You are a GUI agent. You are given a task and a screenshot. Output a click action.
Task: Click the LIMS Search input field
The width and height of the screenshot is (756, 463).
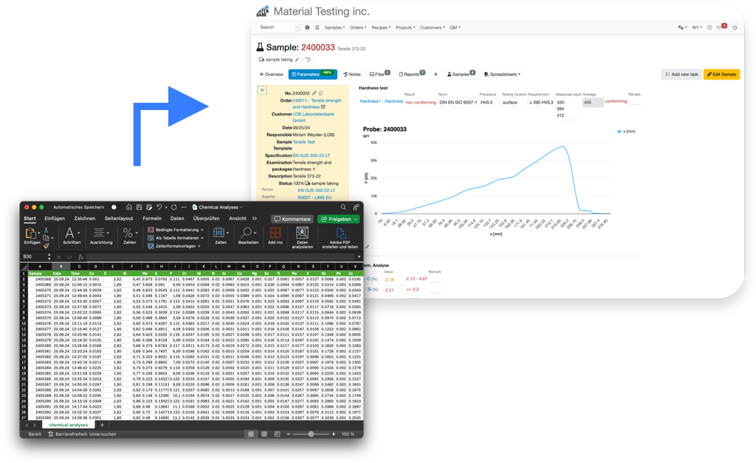coord(275,27)
